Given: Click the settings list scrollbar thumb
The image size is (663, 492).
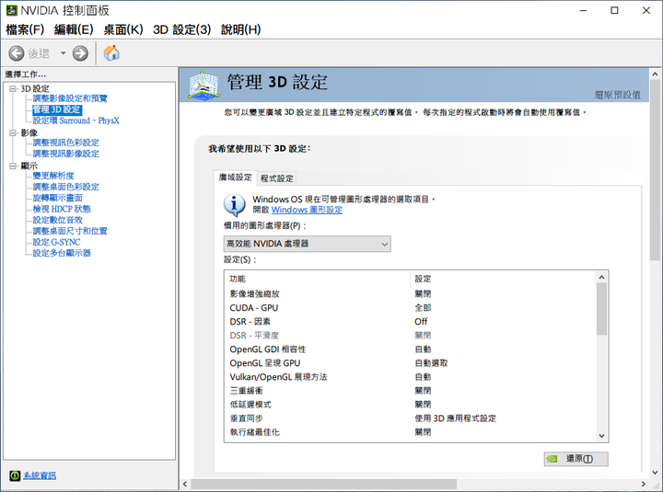Looking at the screenshot, I should pyautogui.click(x=601, y=309).
